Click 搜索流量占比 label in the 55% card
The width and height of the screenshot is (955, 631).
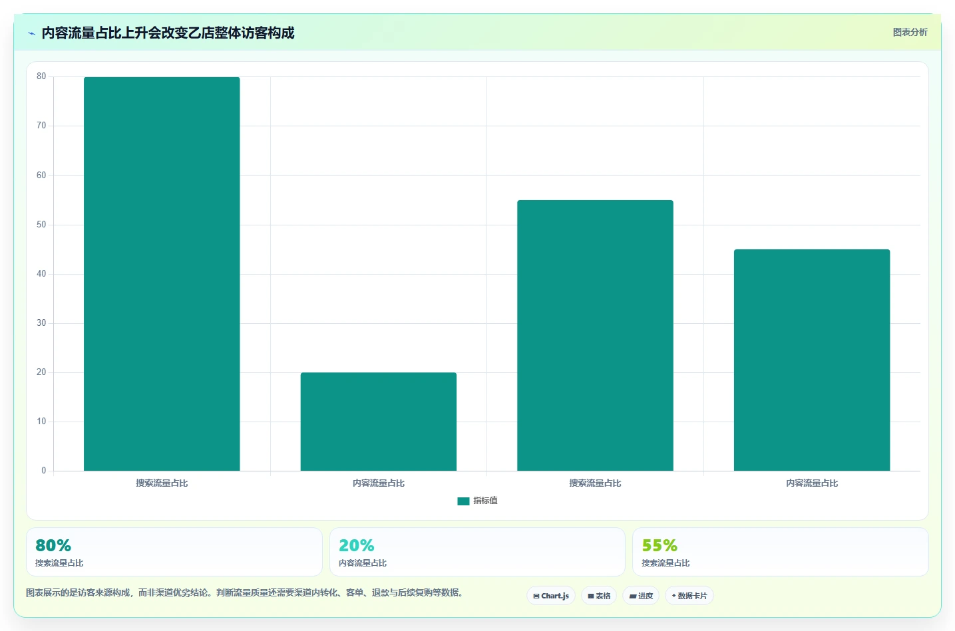click(666, 563)
